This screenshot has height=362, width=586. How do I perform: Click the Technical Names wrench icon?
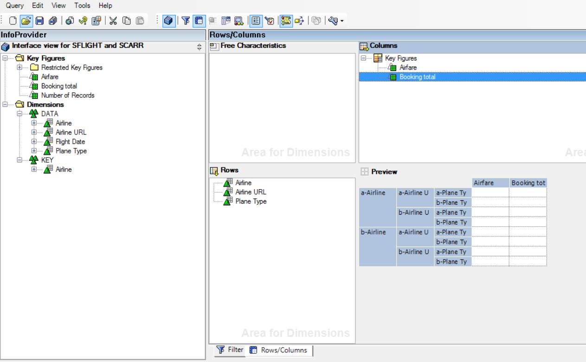333,20
